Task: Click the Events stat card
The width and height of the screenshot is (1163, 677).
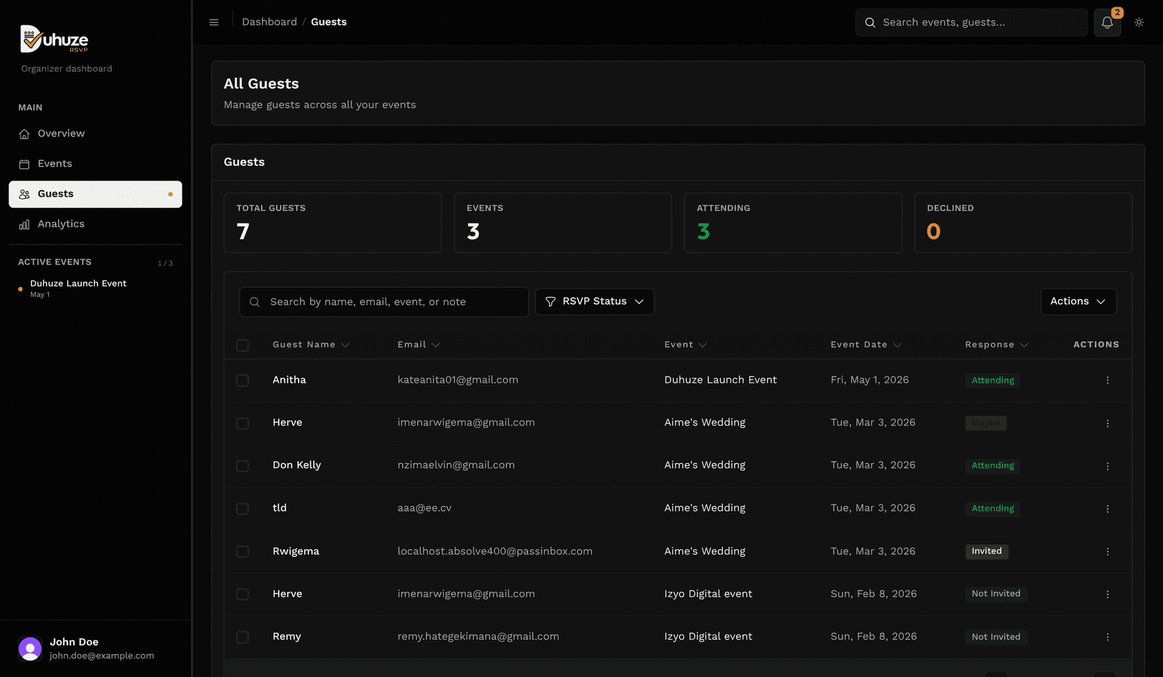Action: tap(563, 223)
